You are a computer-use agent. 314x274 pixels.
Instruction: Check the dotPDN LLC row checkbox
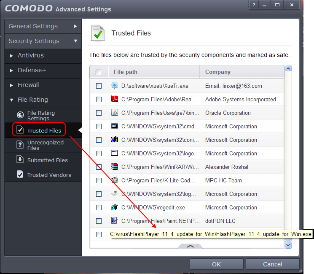click(x=99, y=221)
